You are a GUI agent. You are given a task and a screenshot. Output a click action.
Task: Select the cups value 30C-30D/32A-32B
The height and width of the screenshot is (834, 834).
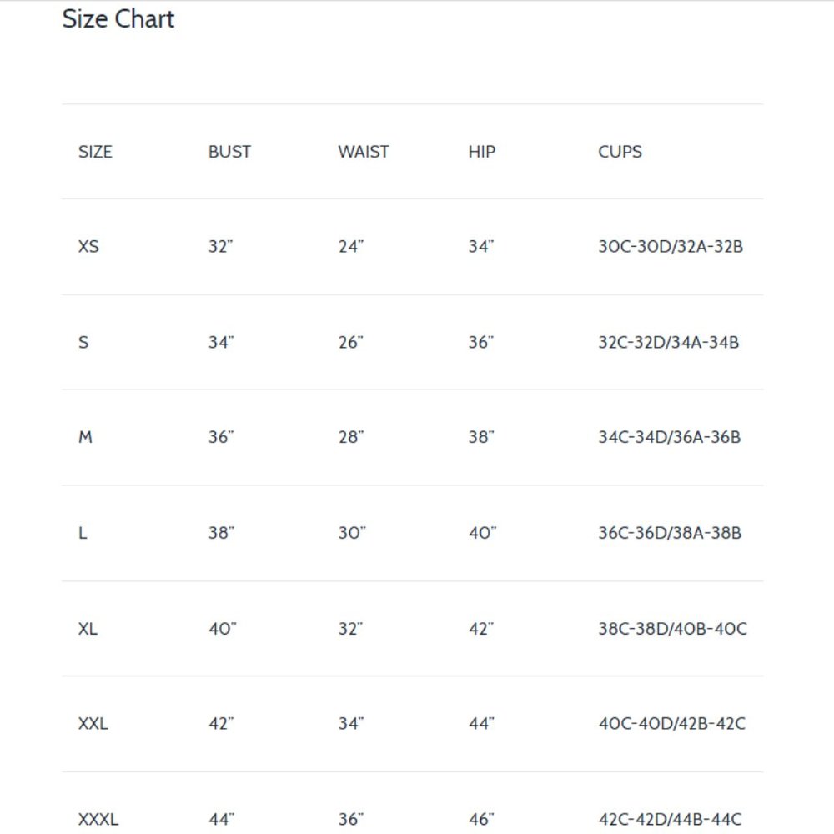click(x=671, y=247)
